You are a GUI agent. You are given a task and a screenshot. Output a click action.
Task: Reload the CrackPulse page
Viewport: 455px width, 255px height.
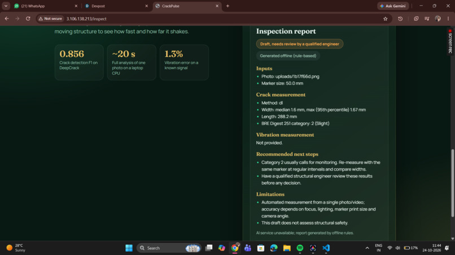point(28,19)
